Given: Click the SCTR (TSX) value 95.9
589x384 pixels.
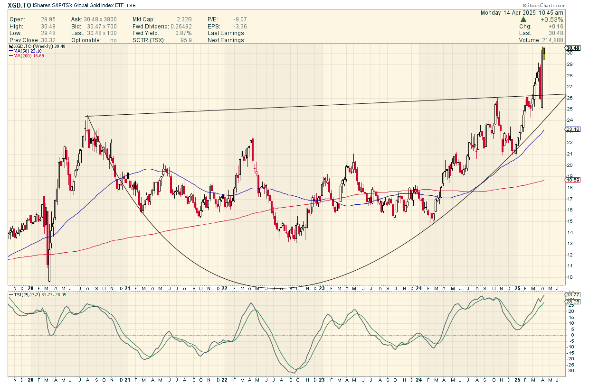Looking at the screenshot, I should click(186, 40).
